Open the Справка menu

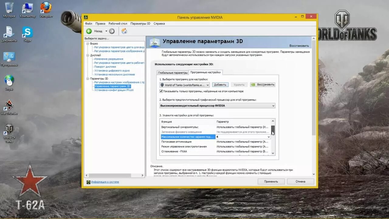pos(159,23)
